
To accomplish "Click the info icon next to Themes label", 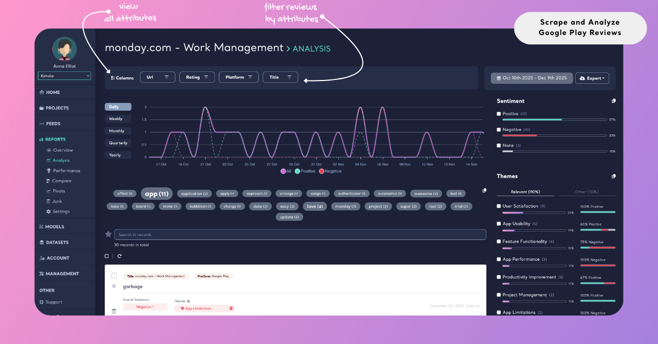I will click(189, 301).
